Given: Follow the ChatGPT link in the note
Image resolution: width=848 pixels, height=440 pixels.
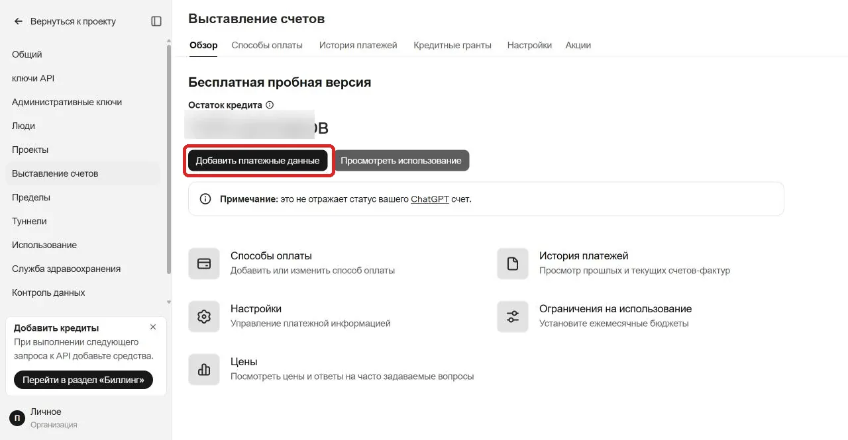Looking at the screenshot, I should [x=430, y=198].
